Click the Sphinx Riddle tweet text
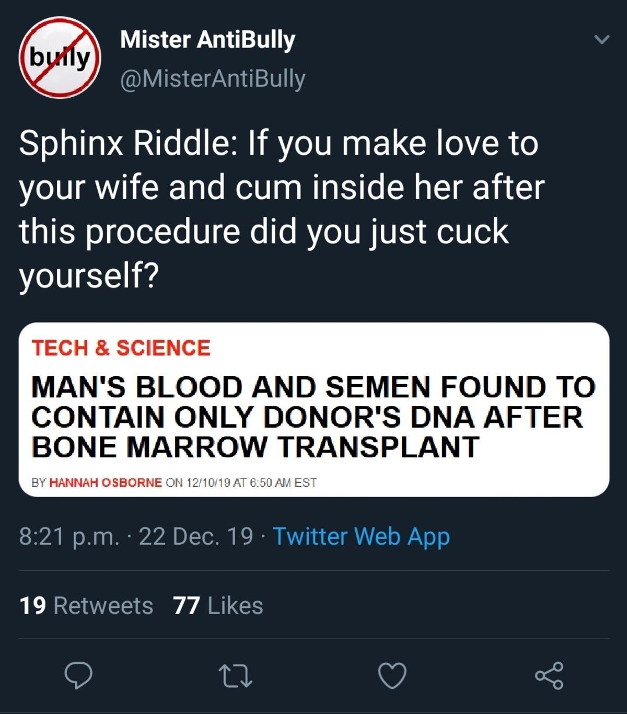Image resolution: width=627 pixels, height=714 pixels. click(280, 209)
